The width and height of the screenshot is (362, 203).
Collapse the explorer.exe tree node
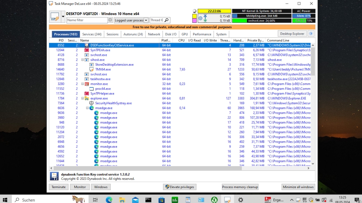tap(82, 99)
